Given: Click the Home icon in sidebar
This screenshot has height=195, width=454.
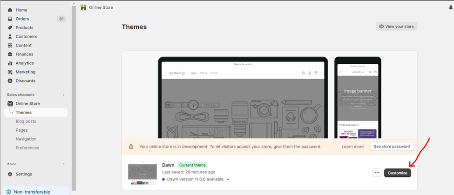Looking at the screenshot, I should tap(10, 10).
